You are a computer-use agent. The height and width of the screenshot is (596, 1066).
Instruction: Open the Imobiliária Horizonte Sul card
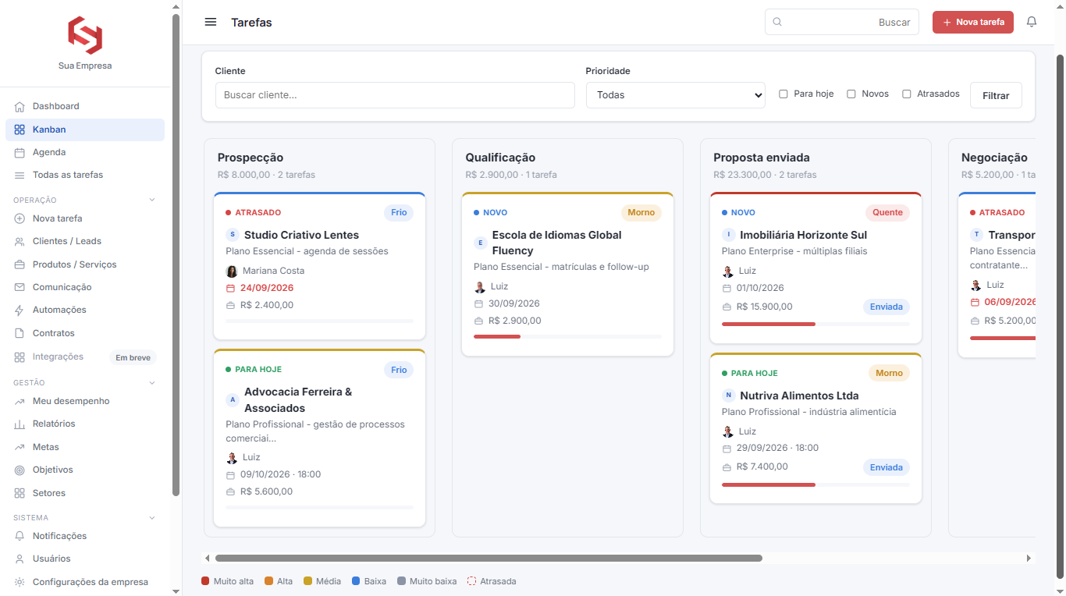point(815,268)
